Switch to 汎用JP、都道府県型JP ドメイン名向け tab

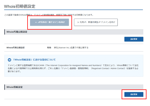(x=96, y=22)
